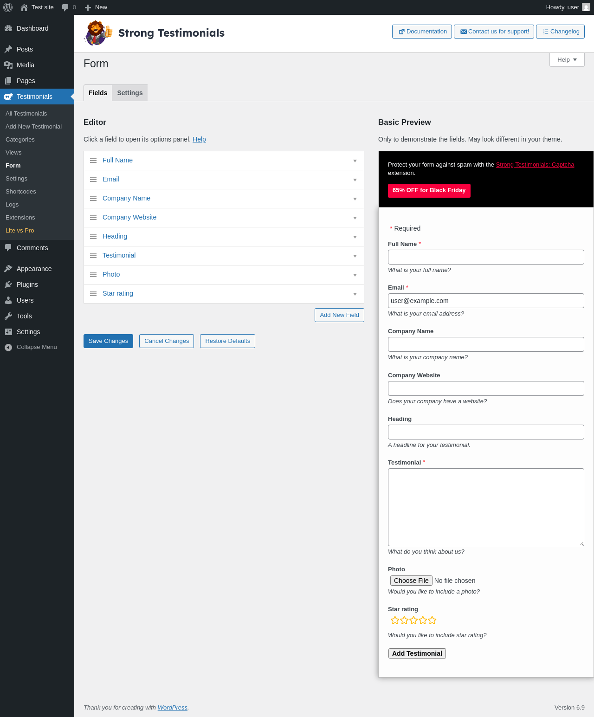Open the Documentation link button

click(422, 32)
